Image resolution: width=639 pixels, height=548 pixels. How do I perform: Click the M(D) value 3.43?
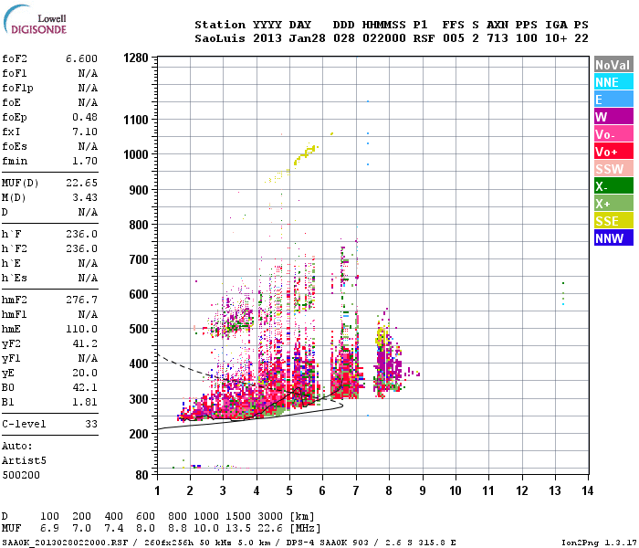coord(85,197)
